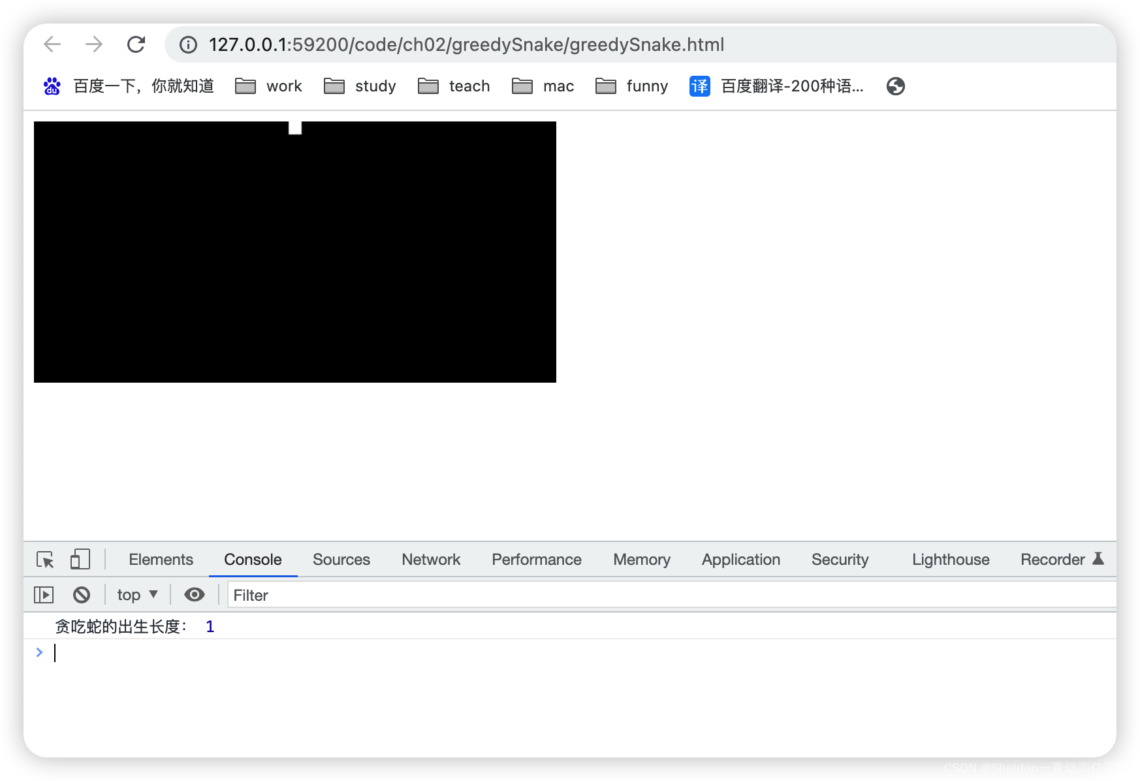The height and width of the screenshot is (781, 1140).
Task: Switch to the Application tab
Action: click(741, 560)
